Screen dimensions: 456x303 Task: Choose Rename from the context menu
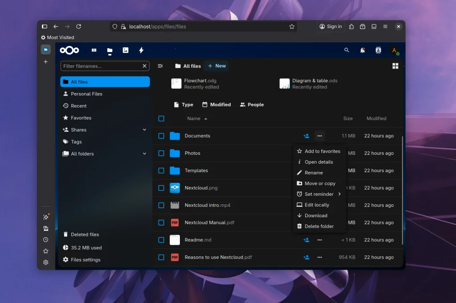(315, 173)
